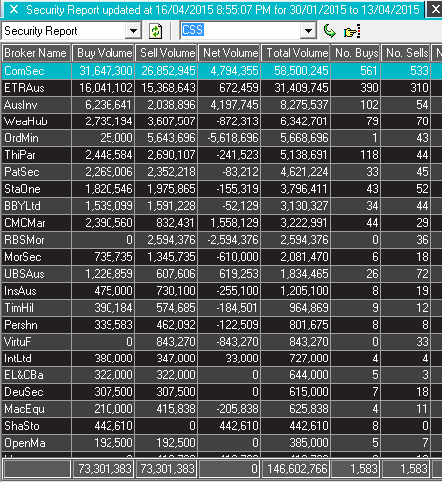Sort by Sell Volume column header
Screen dimensions: 442x482
coord(166,53)
